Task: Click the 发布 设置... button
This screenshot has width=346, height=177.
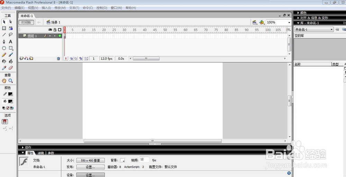Action: click(x=90, y=167)
